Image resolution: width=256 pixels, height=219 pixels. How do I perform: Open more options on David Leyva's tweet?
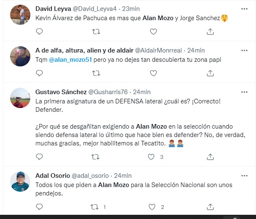click(x=244, y=9)
